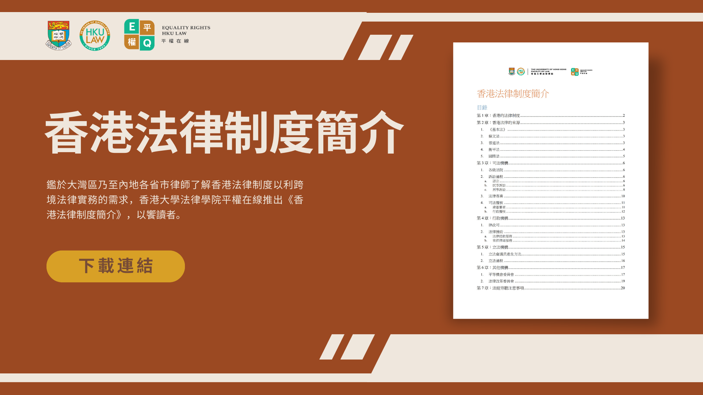The width and height of the screenshot is (703, 395).
Task: Click the 法律援助服務 contents sub-entry
Action: coord(554,236)
